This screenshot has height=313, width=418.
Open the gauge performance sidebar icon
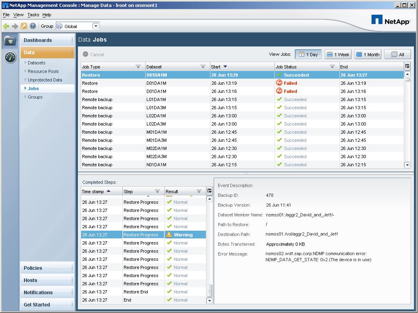[x=10, y=57]
